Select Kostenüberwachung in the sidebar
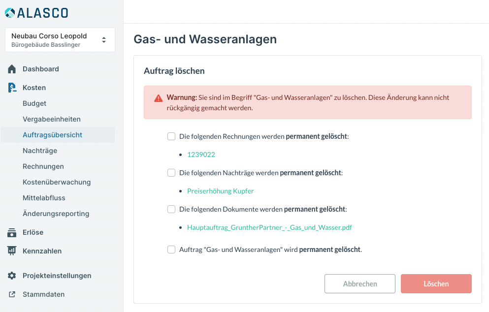Image resolution: width=489 pixels, height=312 pixels. [57, 183]
